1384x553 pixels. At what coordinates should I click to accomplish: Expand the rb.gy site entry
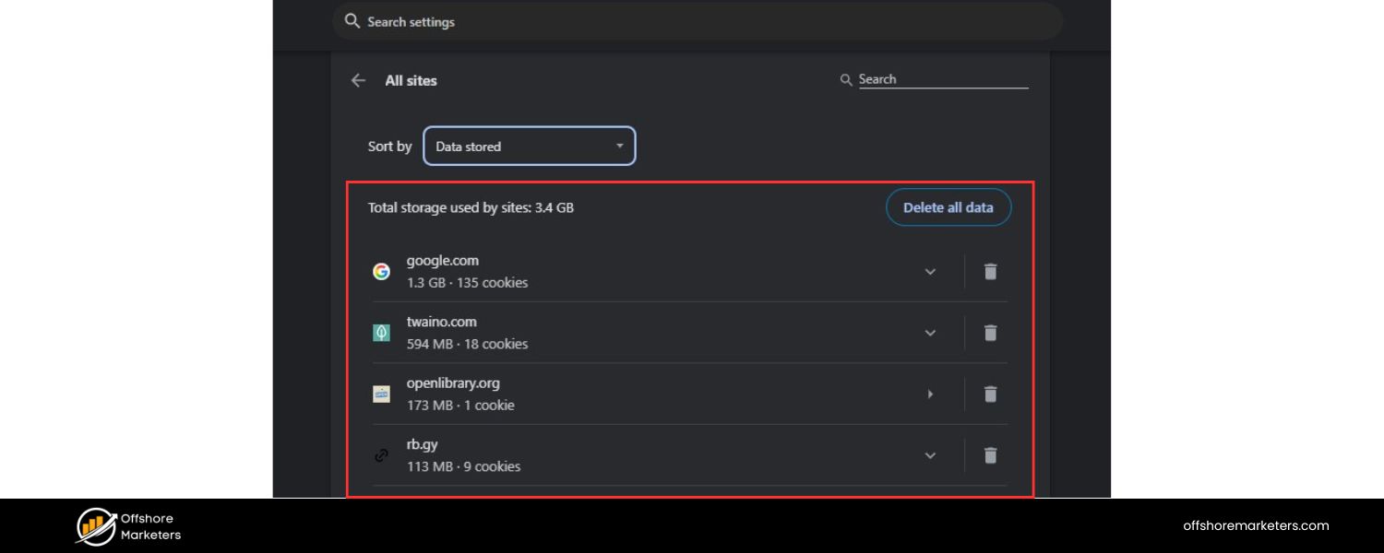click(930, 455)
